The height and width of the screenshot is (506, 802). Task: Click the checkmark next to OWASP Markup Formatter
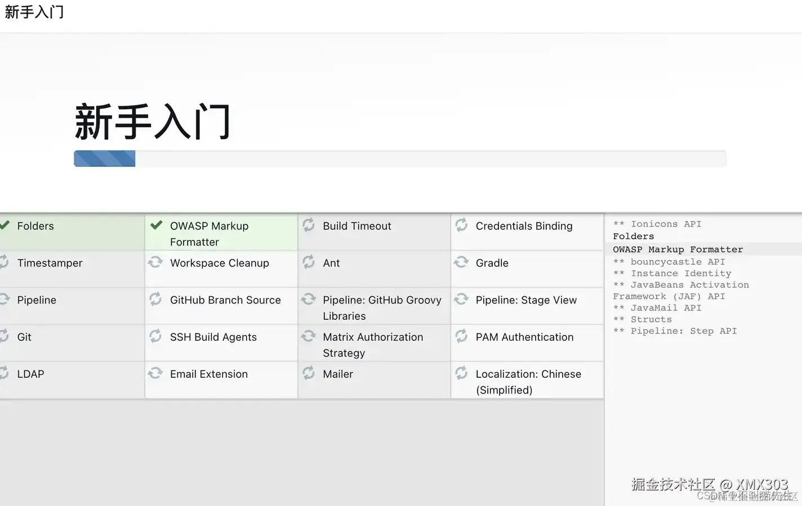click(157, 225)
